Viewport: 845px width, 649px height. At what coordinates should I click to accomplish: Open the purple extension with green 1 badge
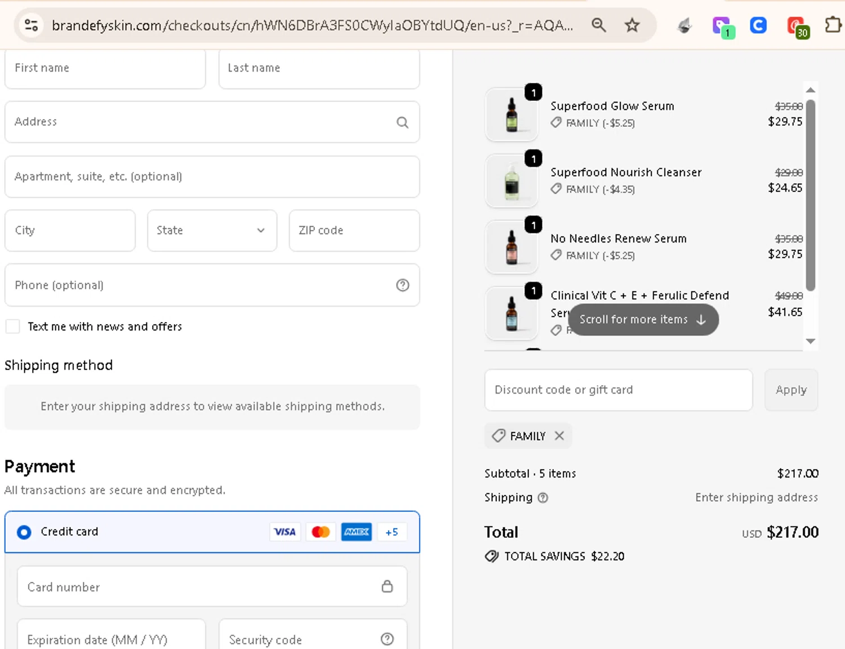(x=722, y=27)
